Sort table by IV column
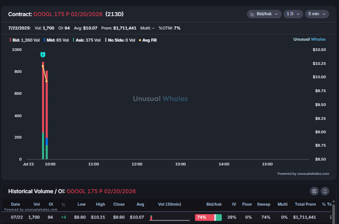Image resolution: width=339 pixels, height=224 pixels. [234, 204]
